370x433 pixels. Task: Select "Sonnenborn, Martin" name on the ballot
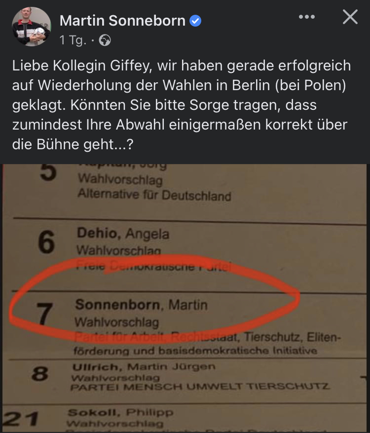[141, 305]
